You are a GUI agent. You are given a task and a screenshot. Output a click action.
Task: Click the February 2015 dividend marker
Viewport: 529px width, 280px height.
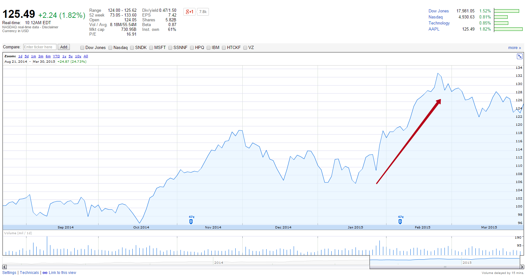[x=400, y=221]
